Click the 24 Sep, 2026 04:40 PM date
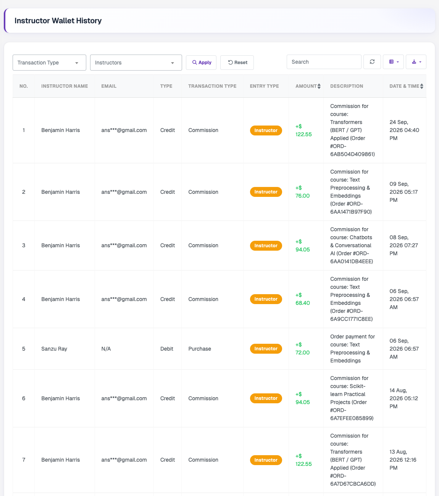 pos(404,130)
